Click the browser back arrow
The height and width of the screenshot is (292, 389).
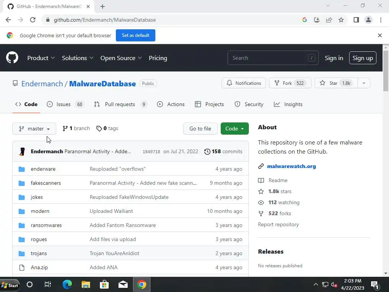(x=8, y=20)
